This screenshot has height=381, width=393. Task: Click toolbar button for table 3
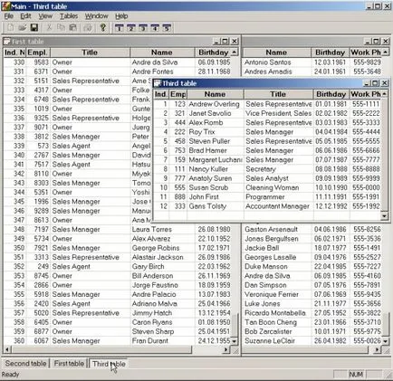click(x=143, y=28)
